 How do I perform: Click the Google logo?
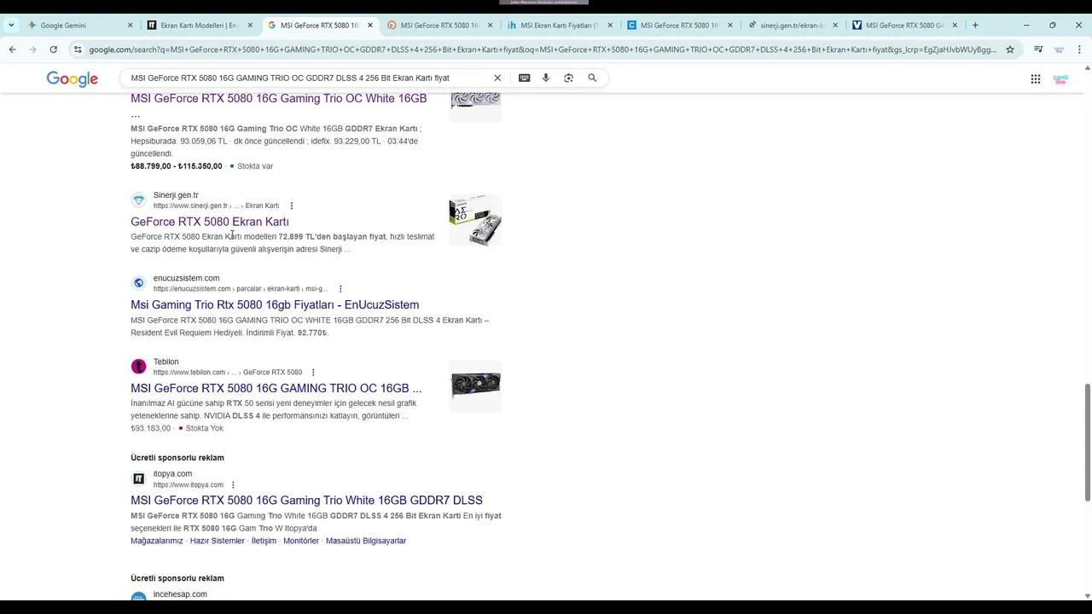[x=73, y=78]
